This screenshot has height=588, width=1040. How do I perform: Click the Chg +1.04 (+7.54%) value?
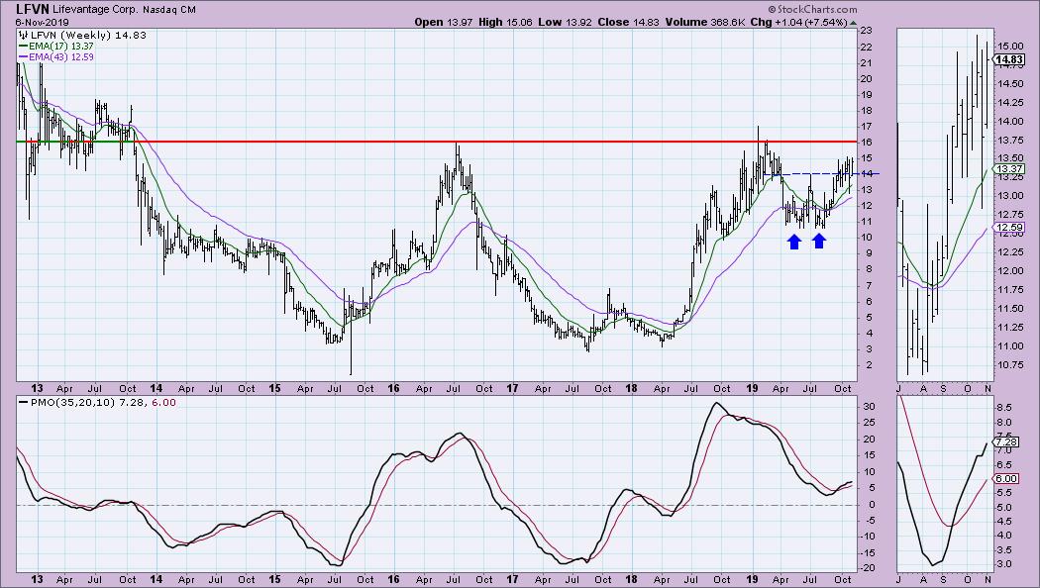click(x=799, y=22)
